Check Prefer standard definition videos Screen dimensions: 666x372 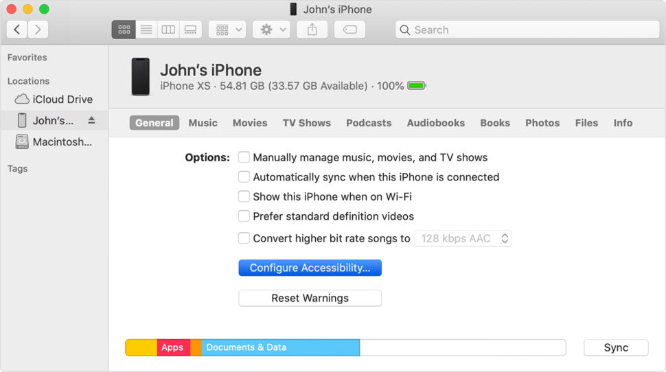click(244, 216)
